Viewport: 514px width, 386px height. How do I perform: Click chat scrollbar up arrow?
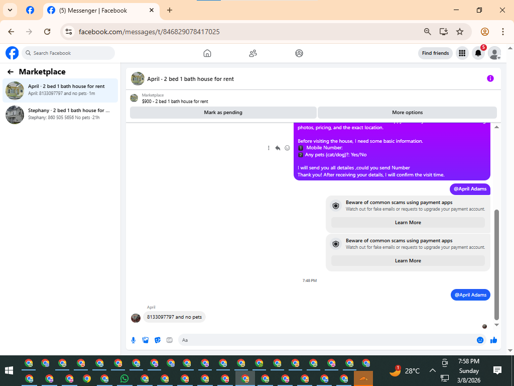496,127
